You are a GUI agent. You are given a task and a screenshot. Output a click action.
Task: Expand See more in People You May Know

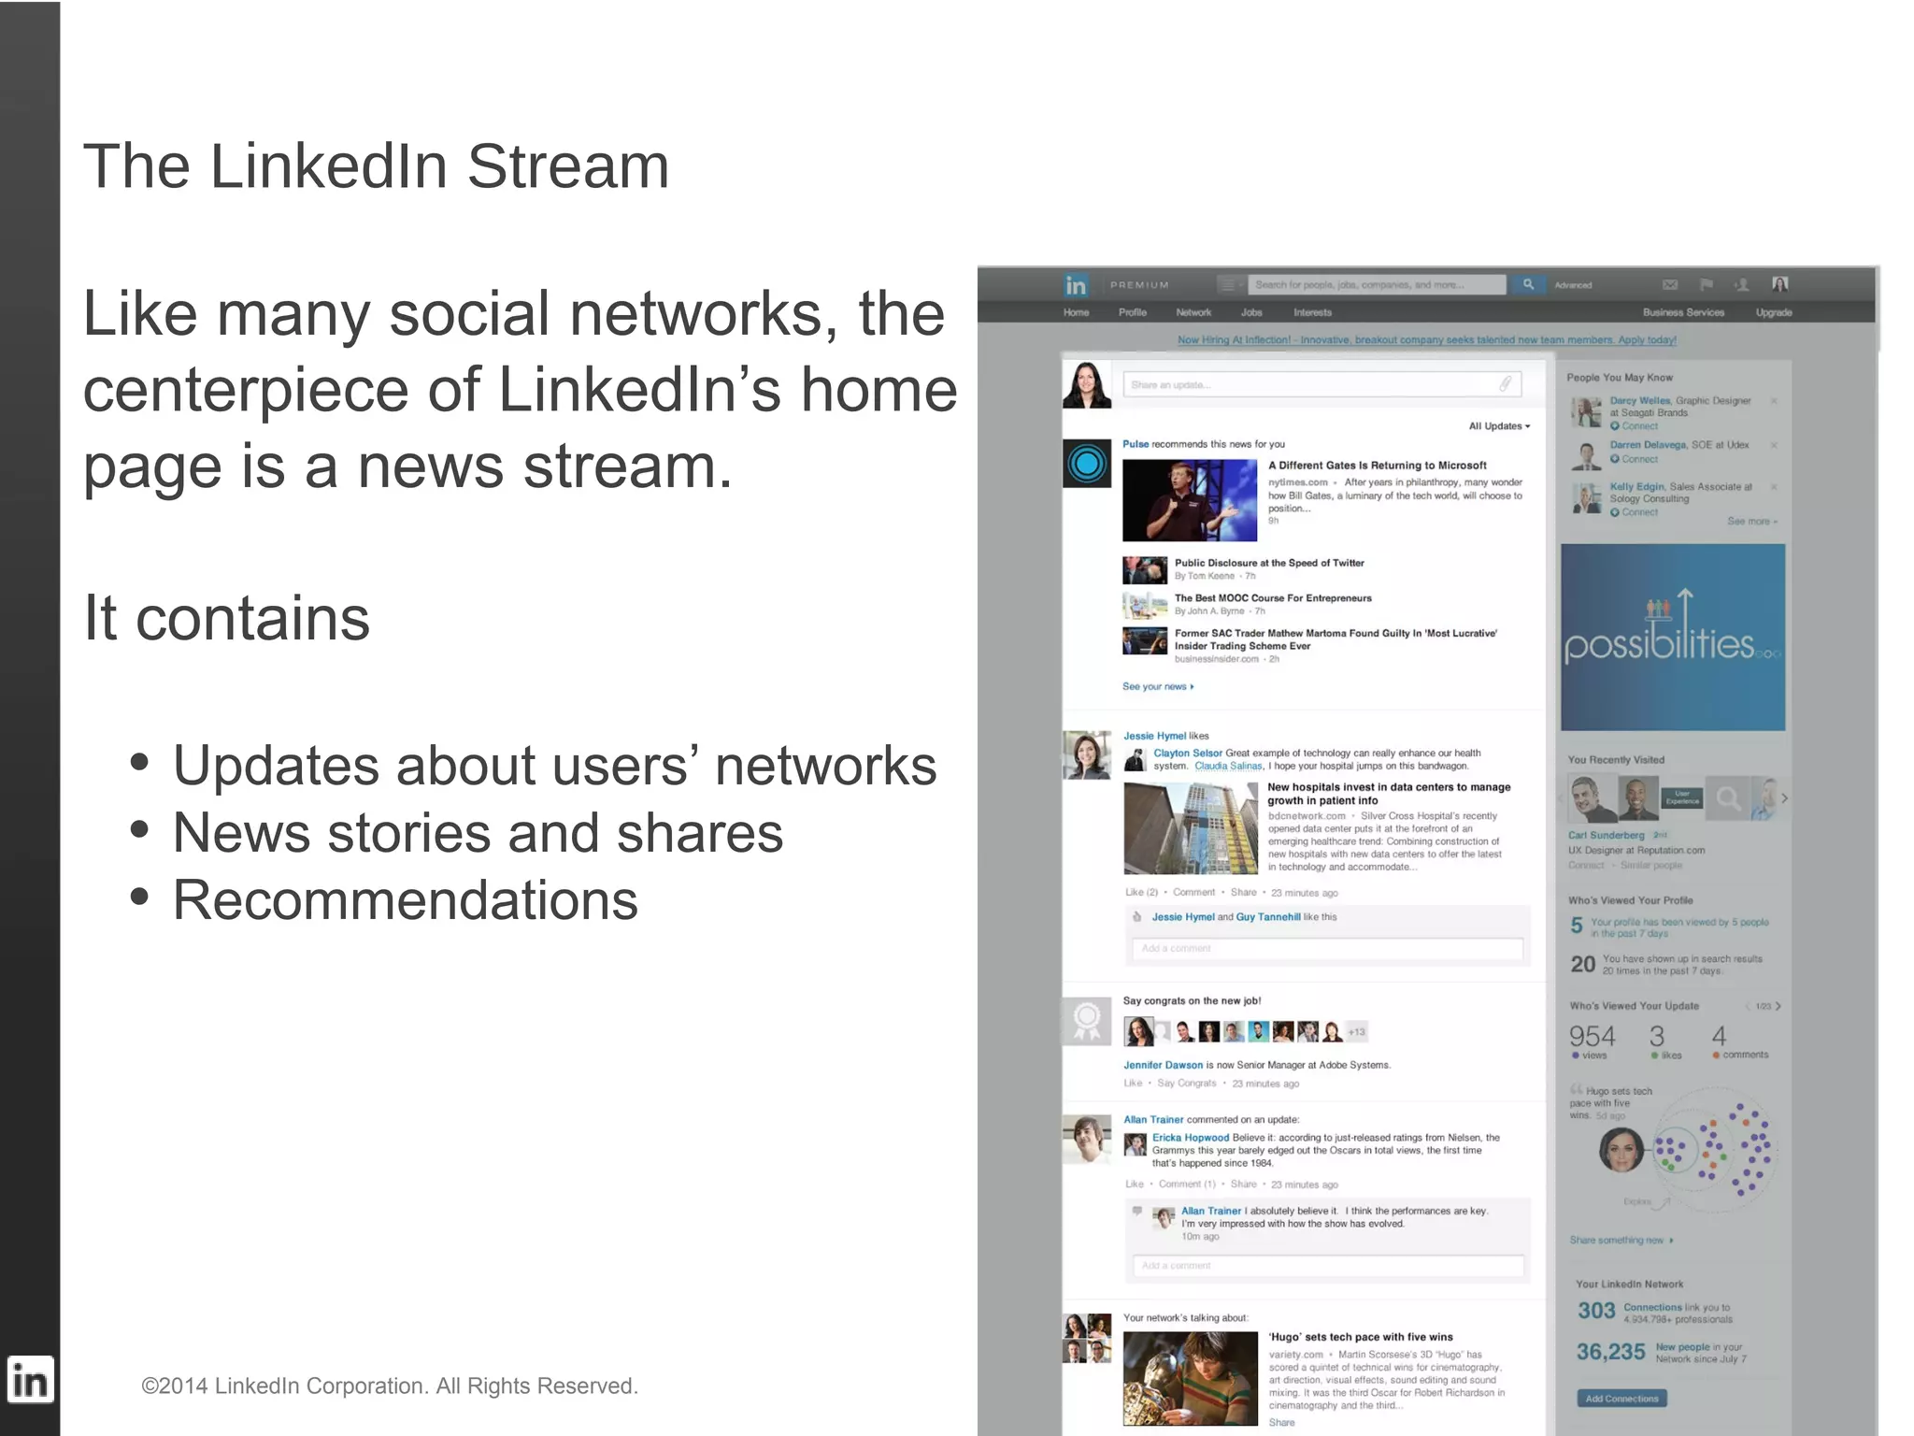(x=1751, y=521)
